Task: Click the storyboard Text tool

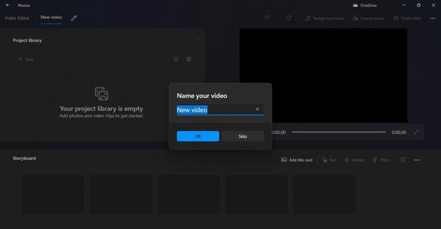Action: tap(329, 160)
